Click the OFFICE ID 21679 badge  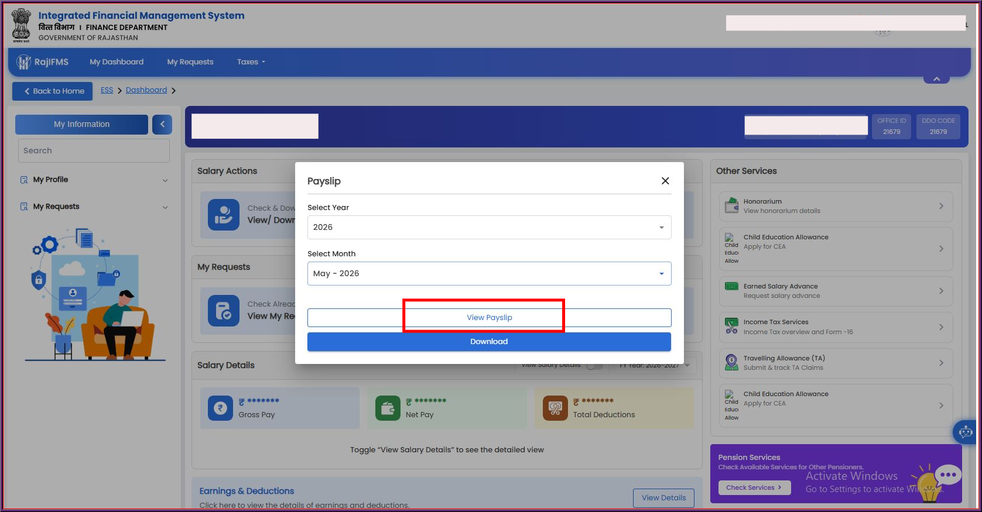[x=891, y=126]
